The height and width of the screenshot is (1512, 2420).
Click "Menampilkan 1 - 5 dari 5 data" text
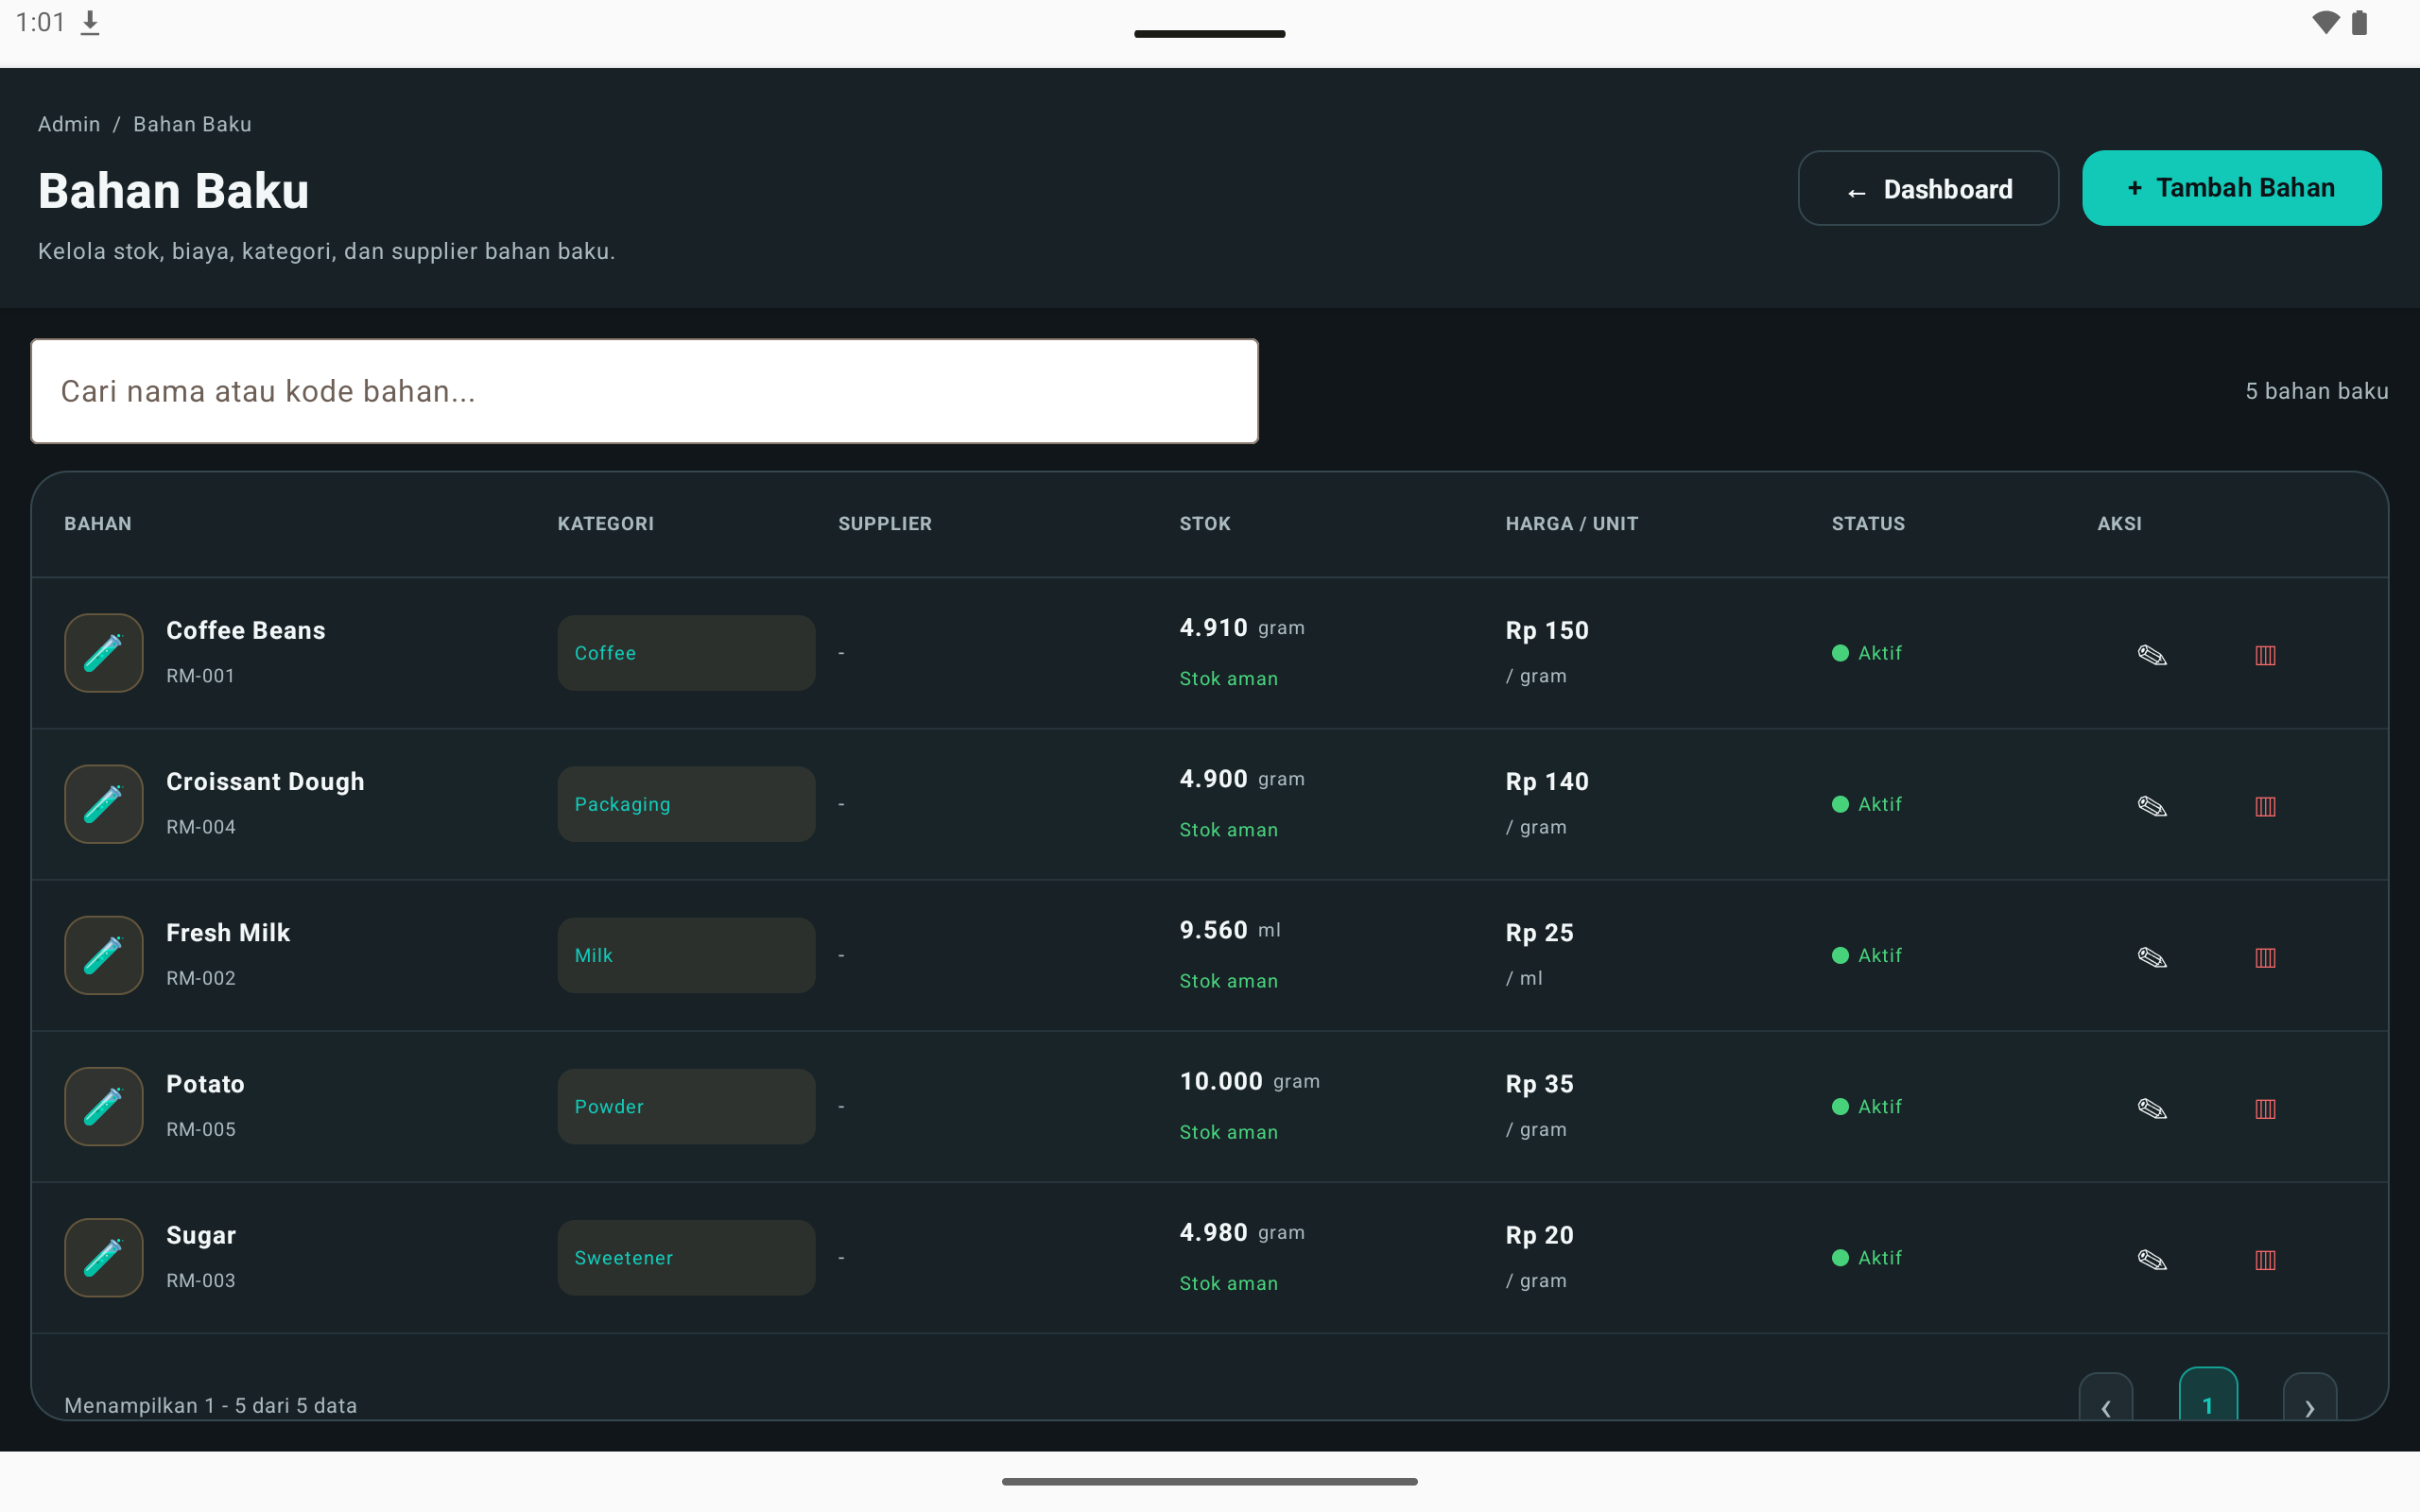tap(211, 1405)
